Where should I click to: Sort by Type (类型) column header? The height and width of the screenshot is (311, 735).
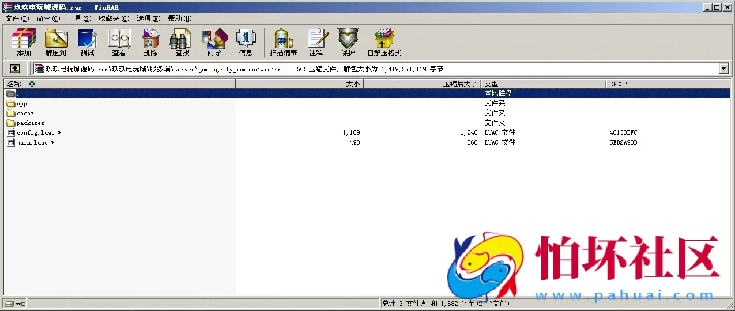point(544,84)
